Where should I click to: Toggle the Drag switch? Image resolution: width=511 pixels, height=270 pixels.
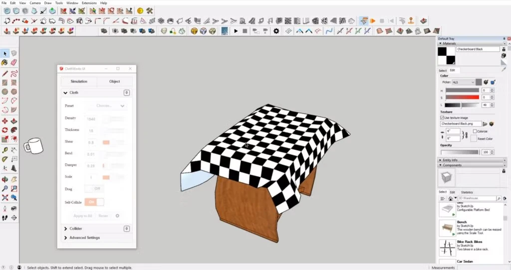click(x=94, y=189)
